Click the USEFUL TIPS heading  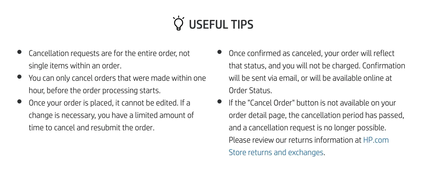click(221, 25)
